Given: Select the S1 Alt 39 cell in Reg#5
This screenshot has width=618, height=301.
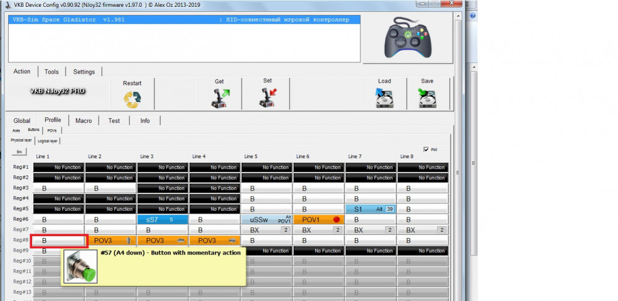Looking at the screenshot, I should tap(371, 209).
